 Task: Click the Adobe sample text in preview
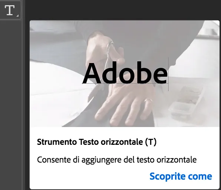[x=125, y=73]
